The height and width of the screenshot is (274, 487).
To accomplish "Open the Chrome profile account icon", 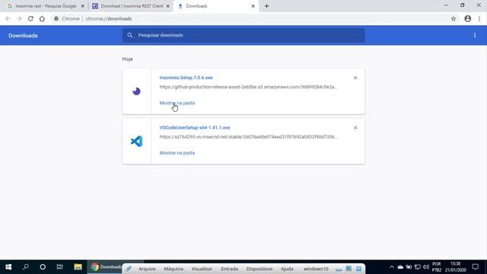I will coord(468,18).
